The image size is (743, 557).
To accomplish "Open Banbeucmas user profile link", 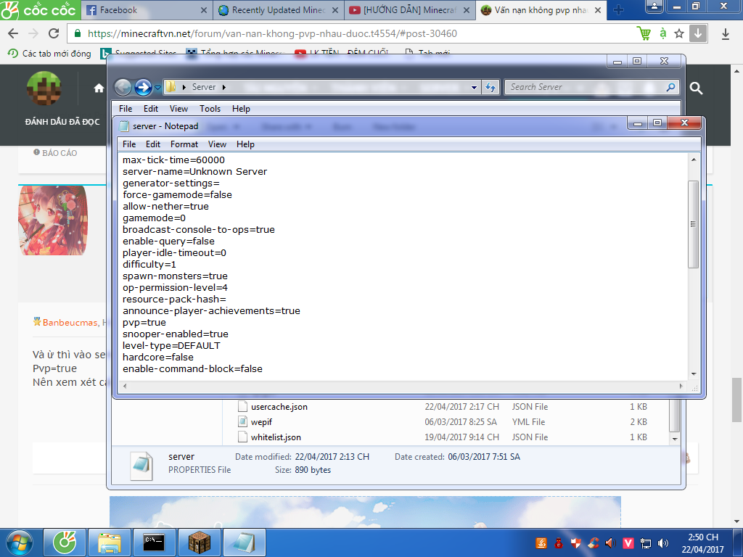I will [70, 323].
